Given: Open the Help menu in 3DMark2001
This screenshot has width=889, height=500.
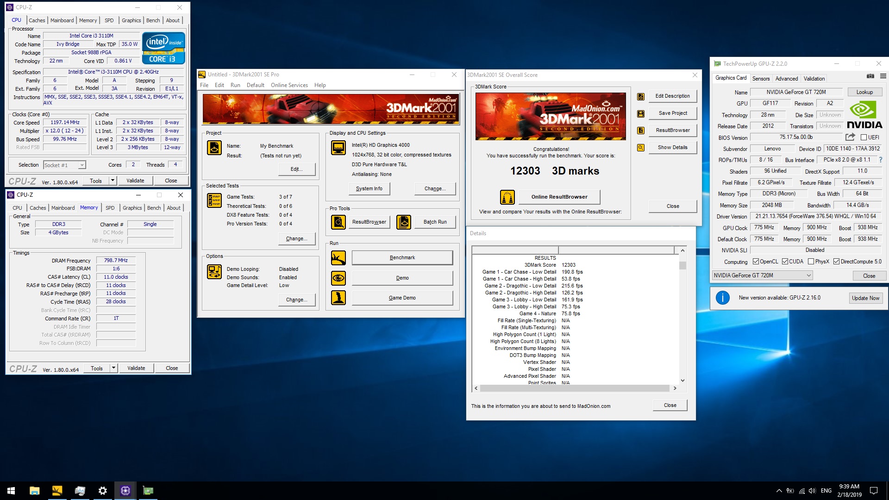Looking at the screenshot, I should pos(320,85).
